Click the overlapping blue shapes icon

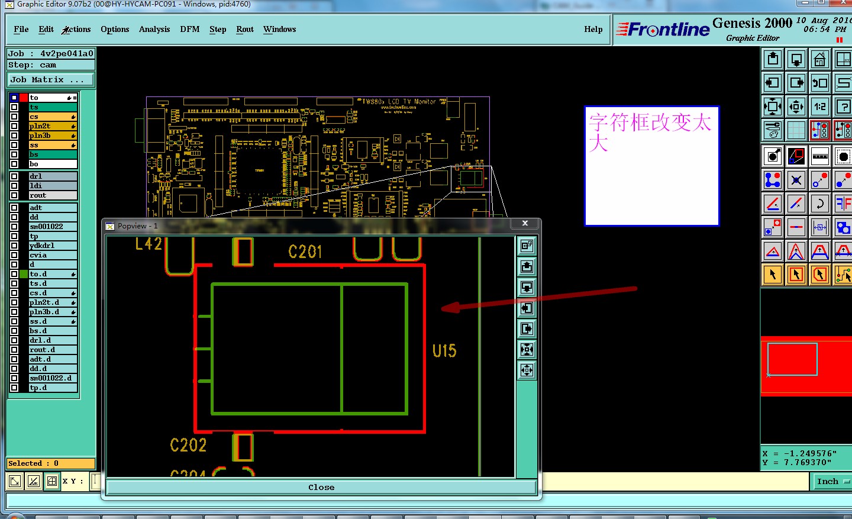(843, 227)
